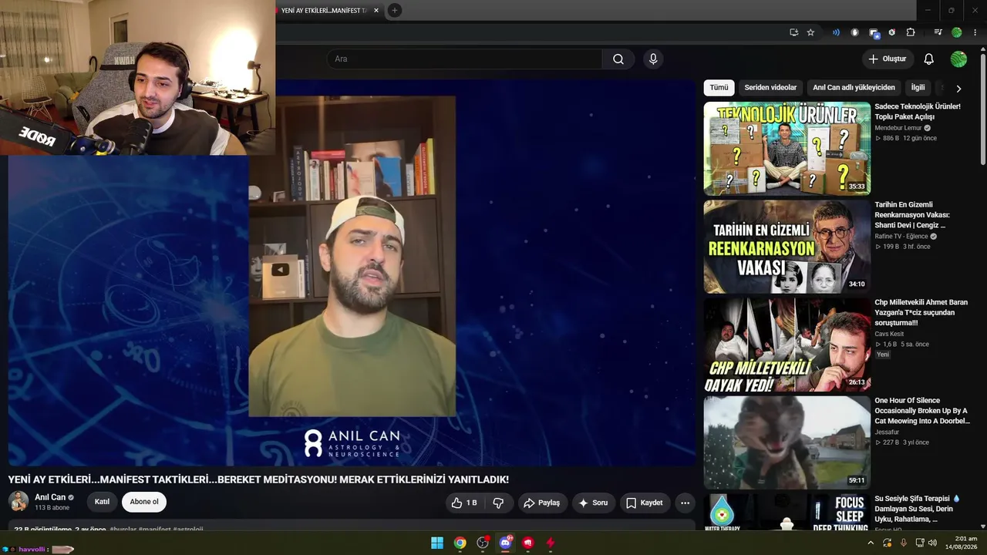Open the cat meowing video thumbnail
This screenshot has width=987, height=555.
787,443
